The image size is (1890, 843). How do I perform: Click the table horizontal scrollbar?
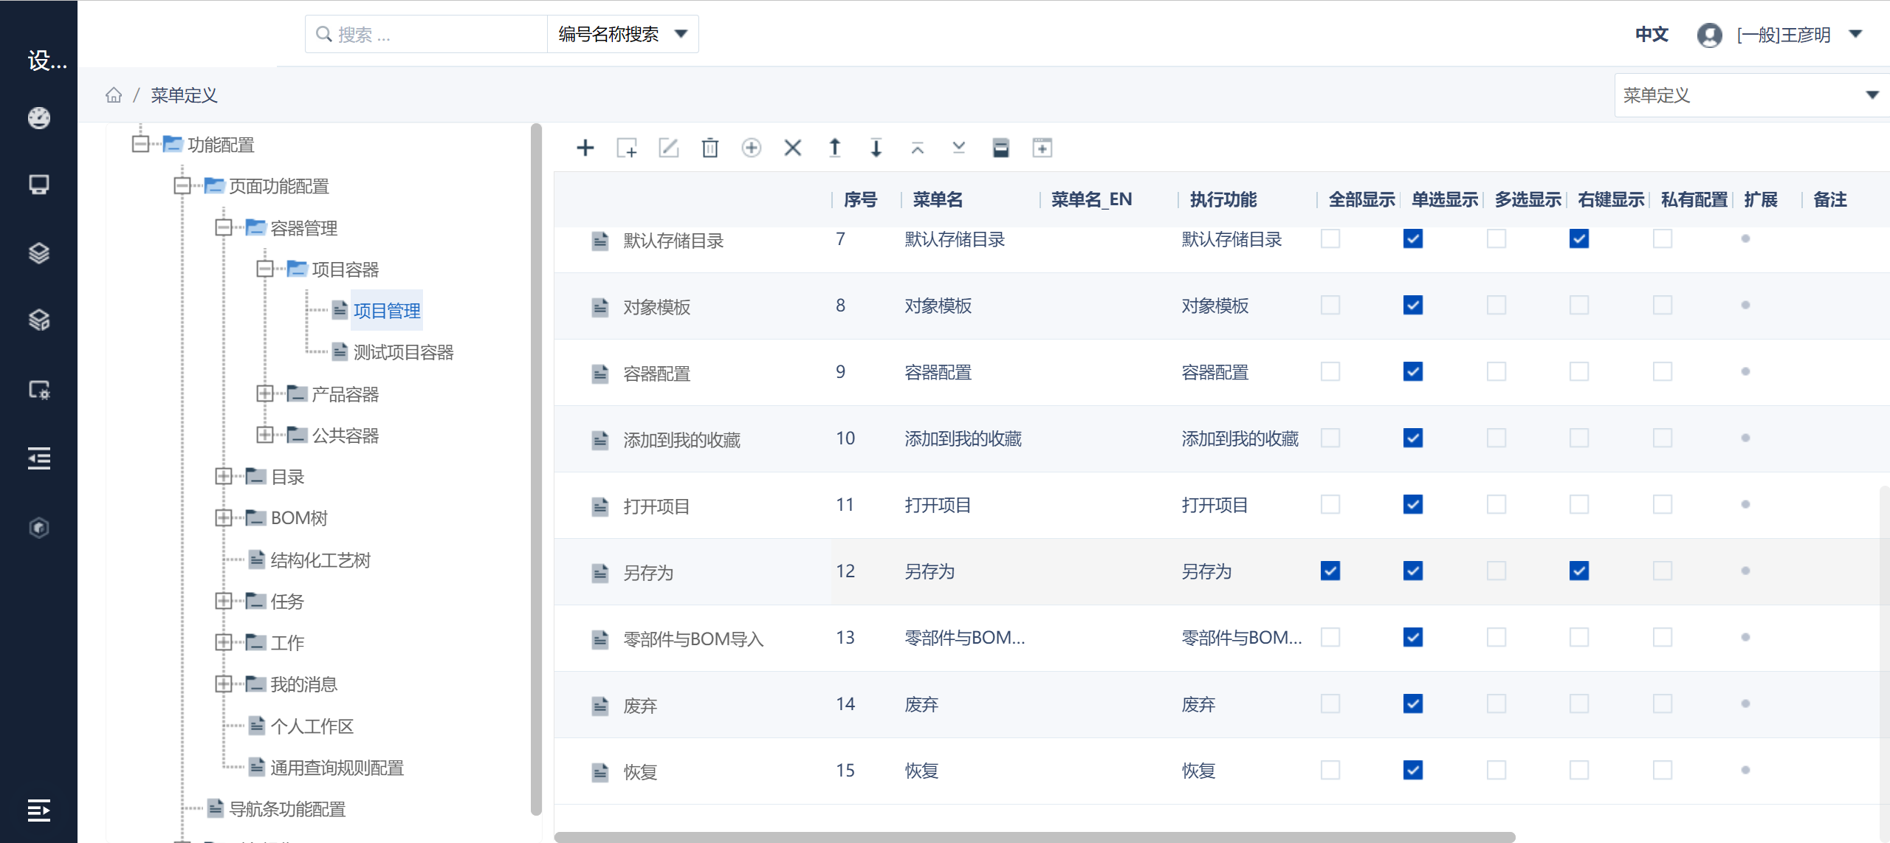click(x=1034, y=837)
